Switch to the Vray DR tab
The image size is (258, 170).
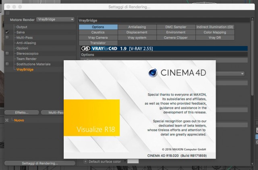(215, 38)
